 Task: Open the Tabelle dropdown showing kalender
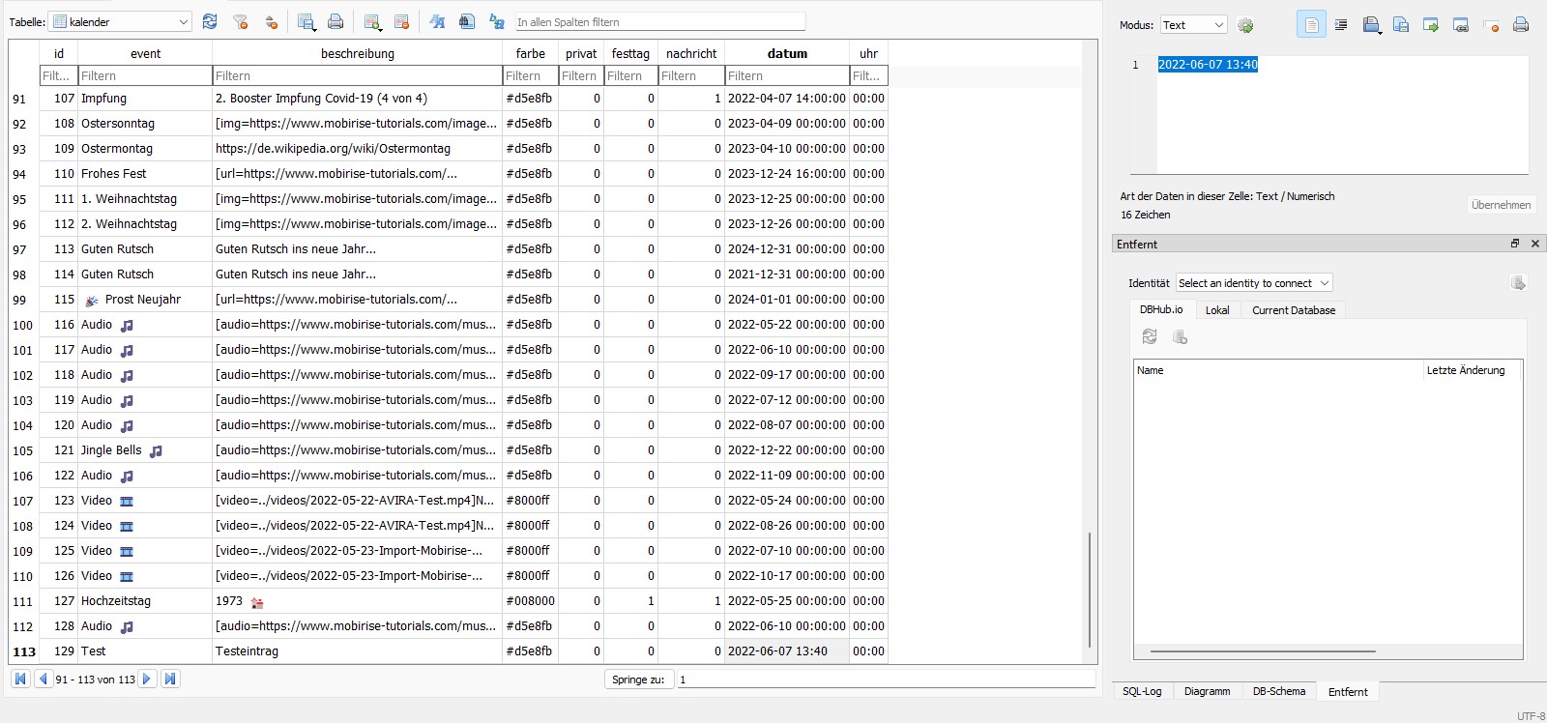122,21
